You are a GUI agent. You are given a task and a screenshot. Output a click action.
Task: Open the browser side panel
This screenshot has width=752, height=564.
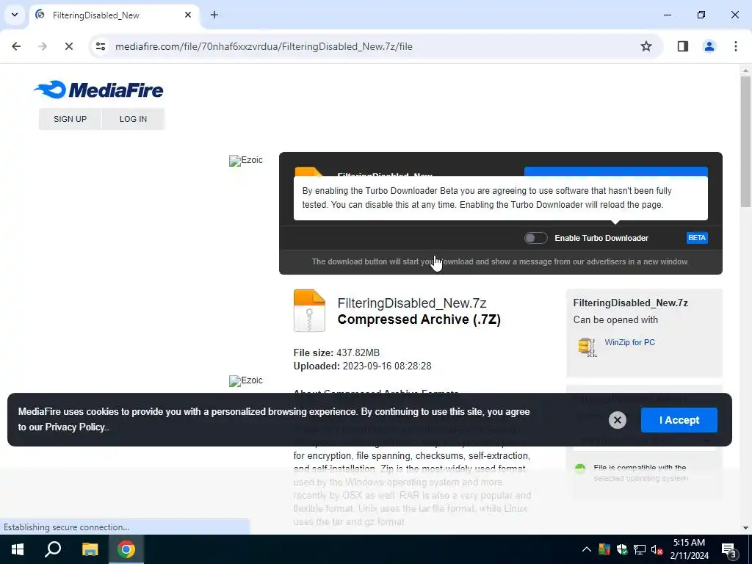[x=683, y=46]
